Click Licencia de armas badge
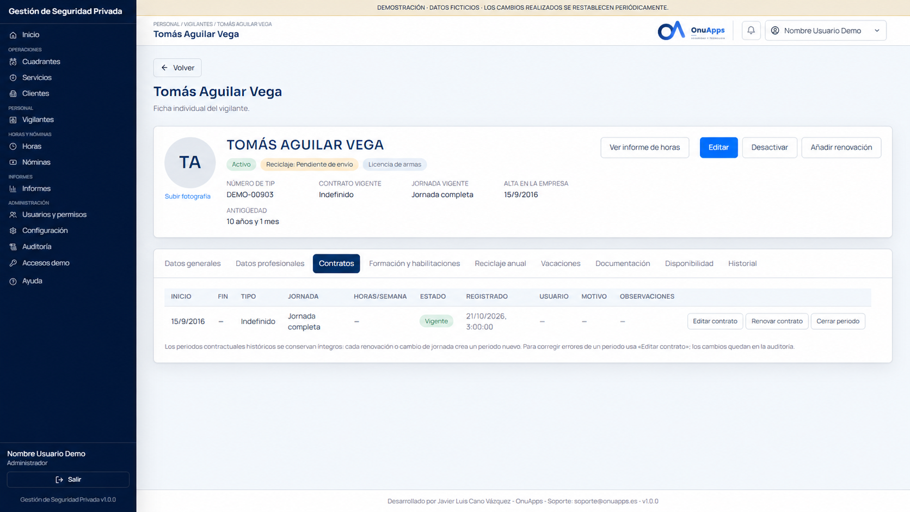 [395, 164]
